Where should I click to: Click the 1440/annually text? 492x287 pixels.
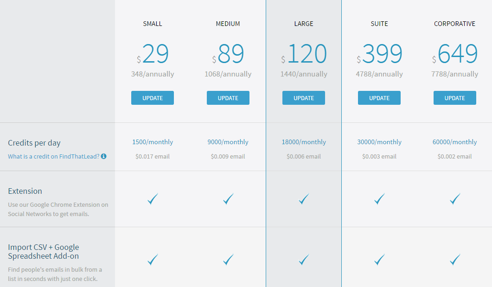click(304, 74)
